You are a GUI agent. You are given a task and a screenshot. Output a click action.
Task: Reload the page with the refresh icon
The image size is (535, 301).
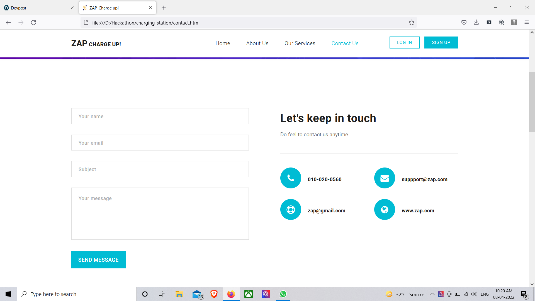[33, 23]
